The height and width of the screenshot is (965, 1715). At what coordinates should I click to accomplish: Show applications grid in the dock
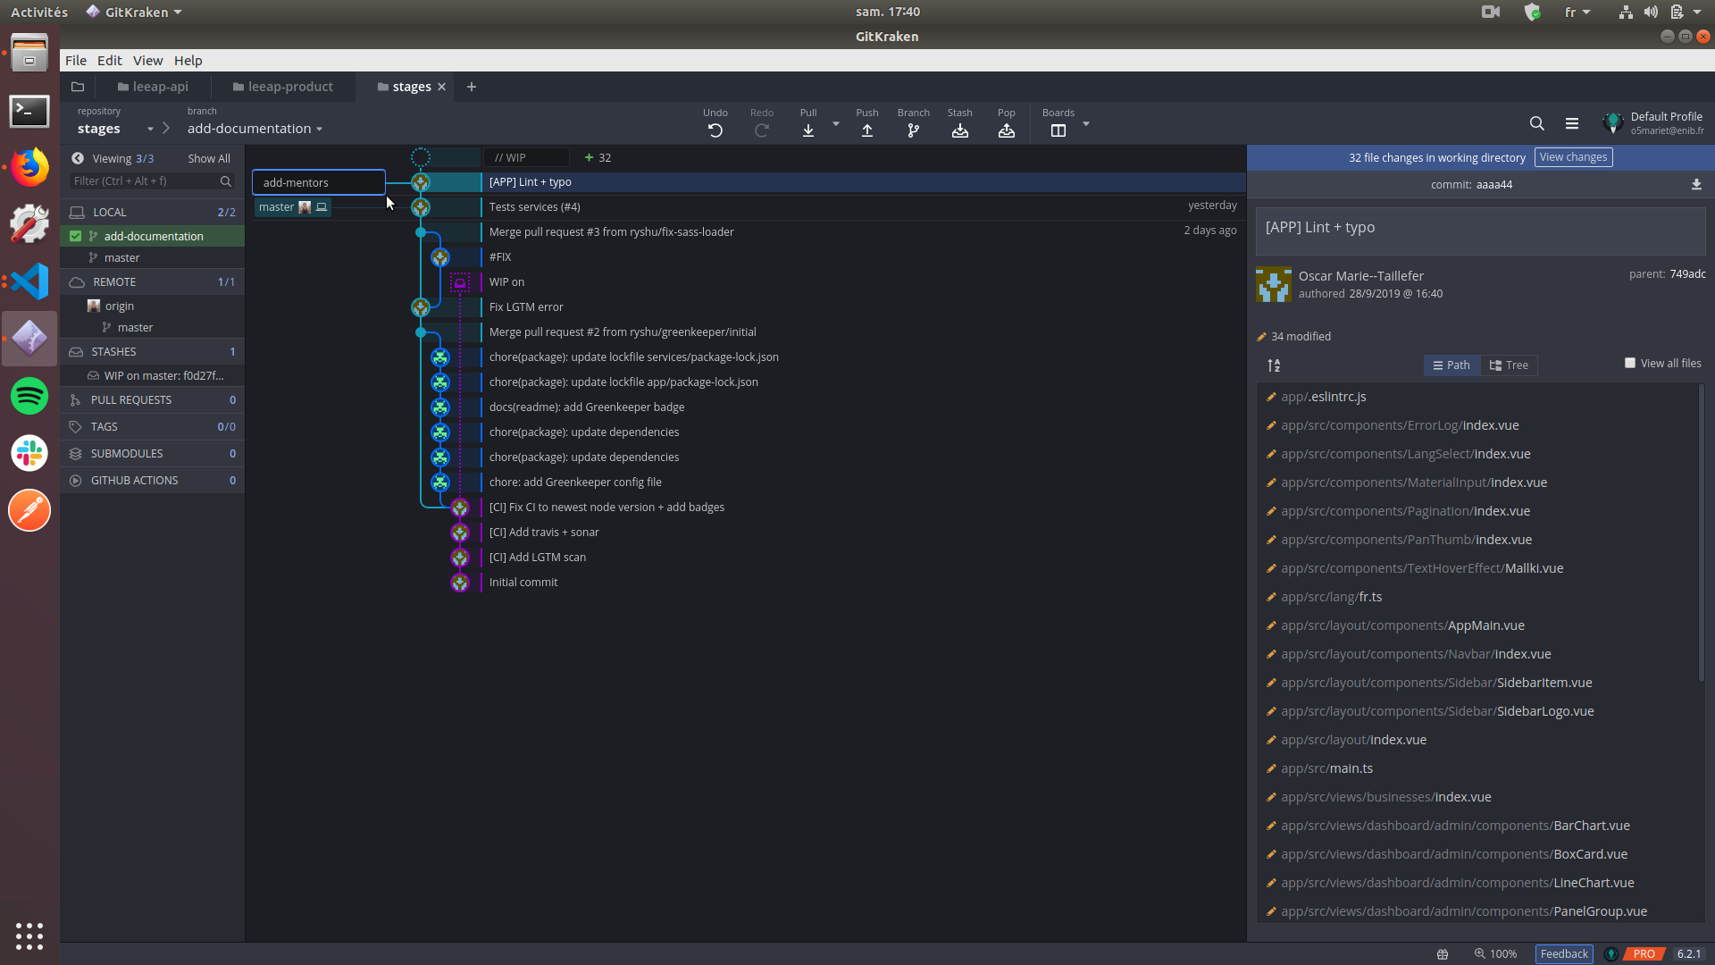tap(29, 936)
